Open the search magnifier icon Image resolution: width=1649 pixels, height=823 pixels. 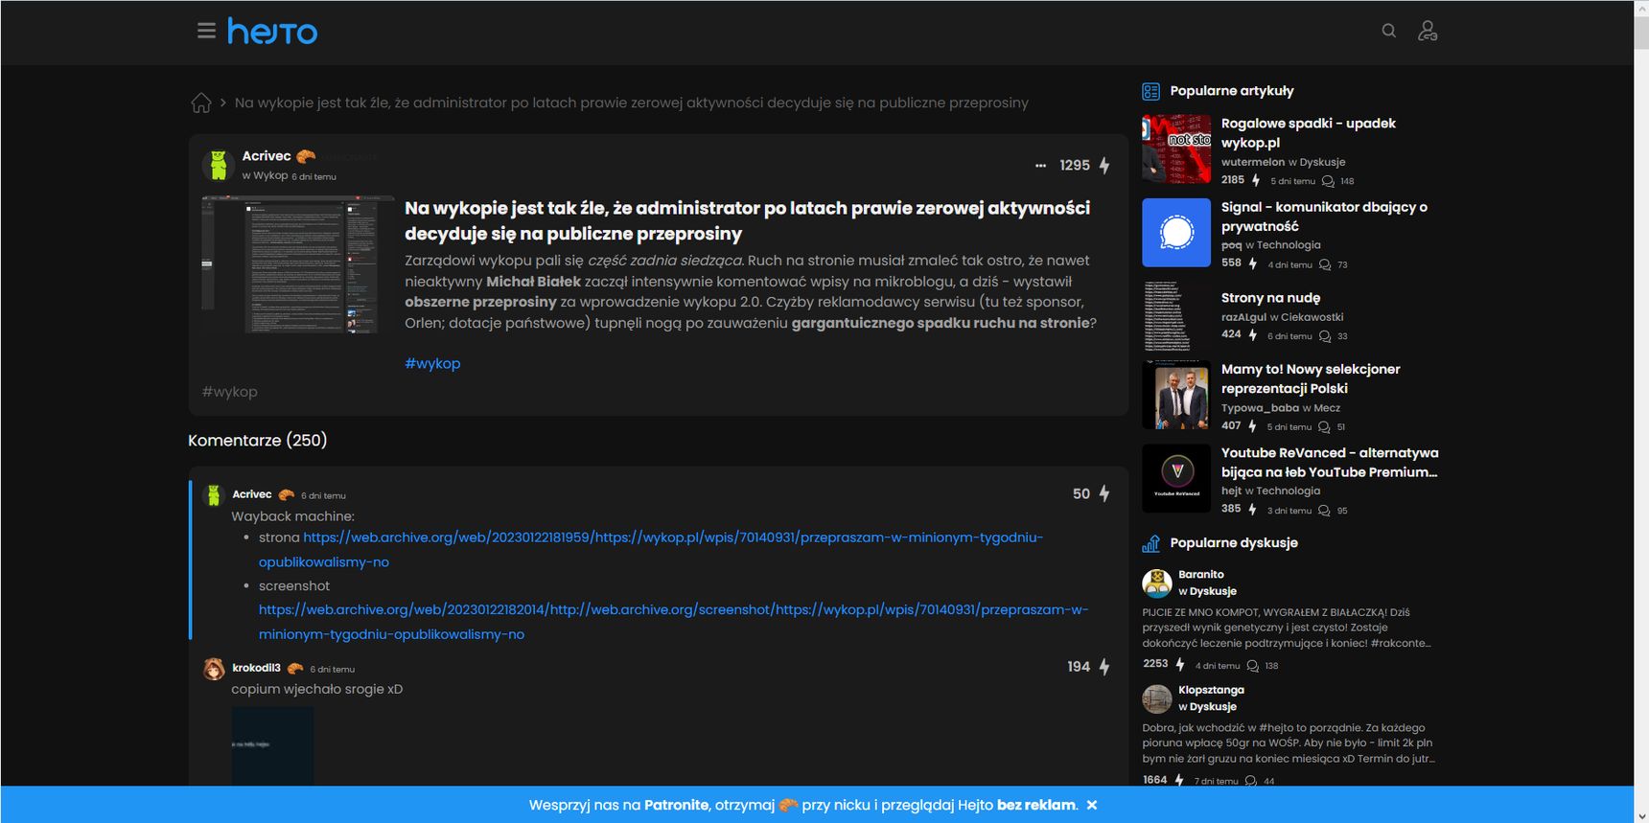[1388, 31]
